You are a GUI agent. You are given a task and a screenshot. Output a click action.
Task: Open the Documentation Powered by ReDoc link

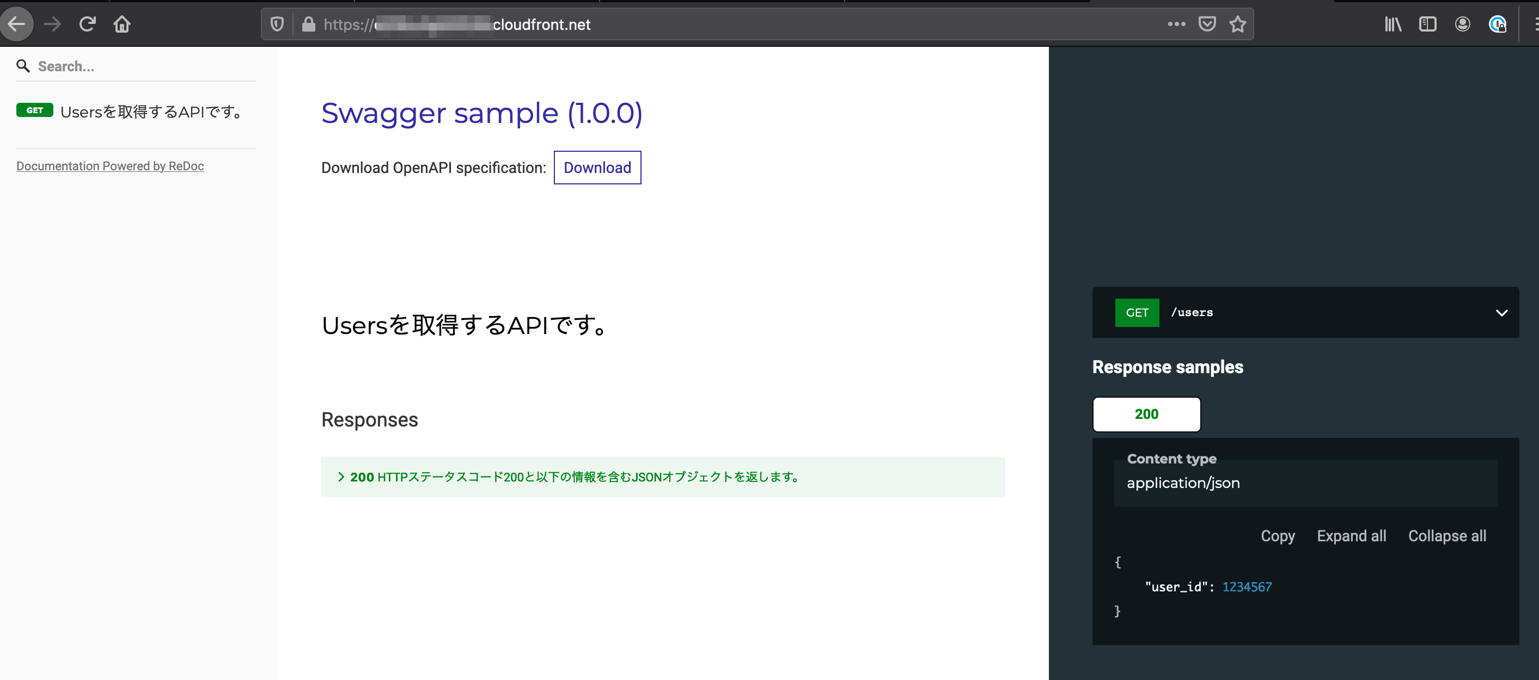pos(110,166)
